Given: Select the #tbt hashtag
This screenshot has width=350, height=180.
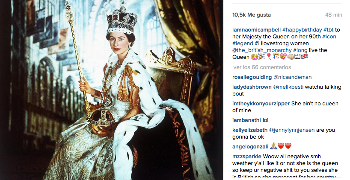Looking at the screenshot, I should [329, 29].
